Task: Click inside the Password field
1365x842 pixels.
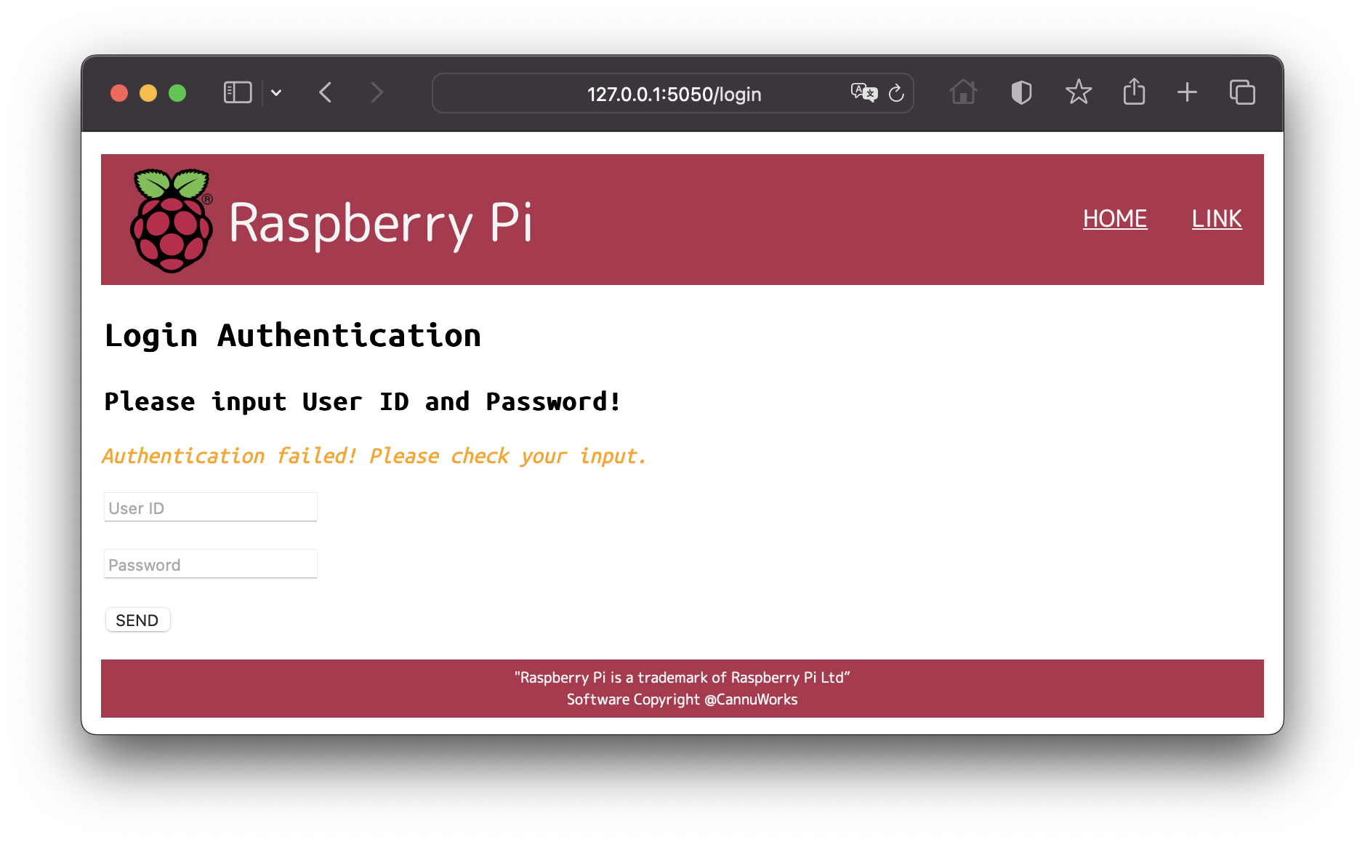Action: [x=210, y=564]
